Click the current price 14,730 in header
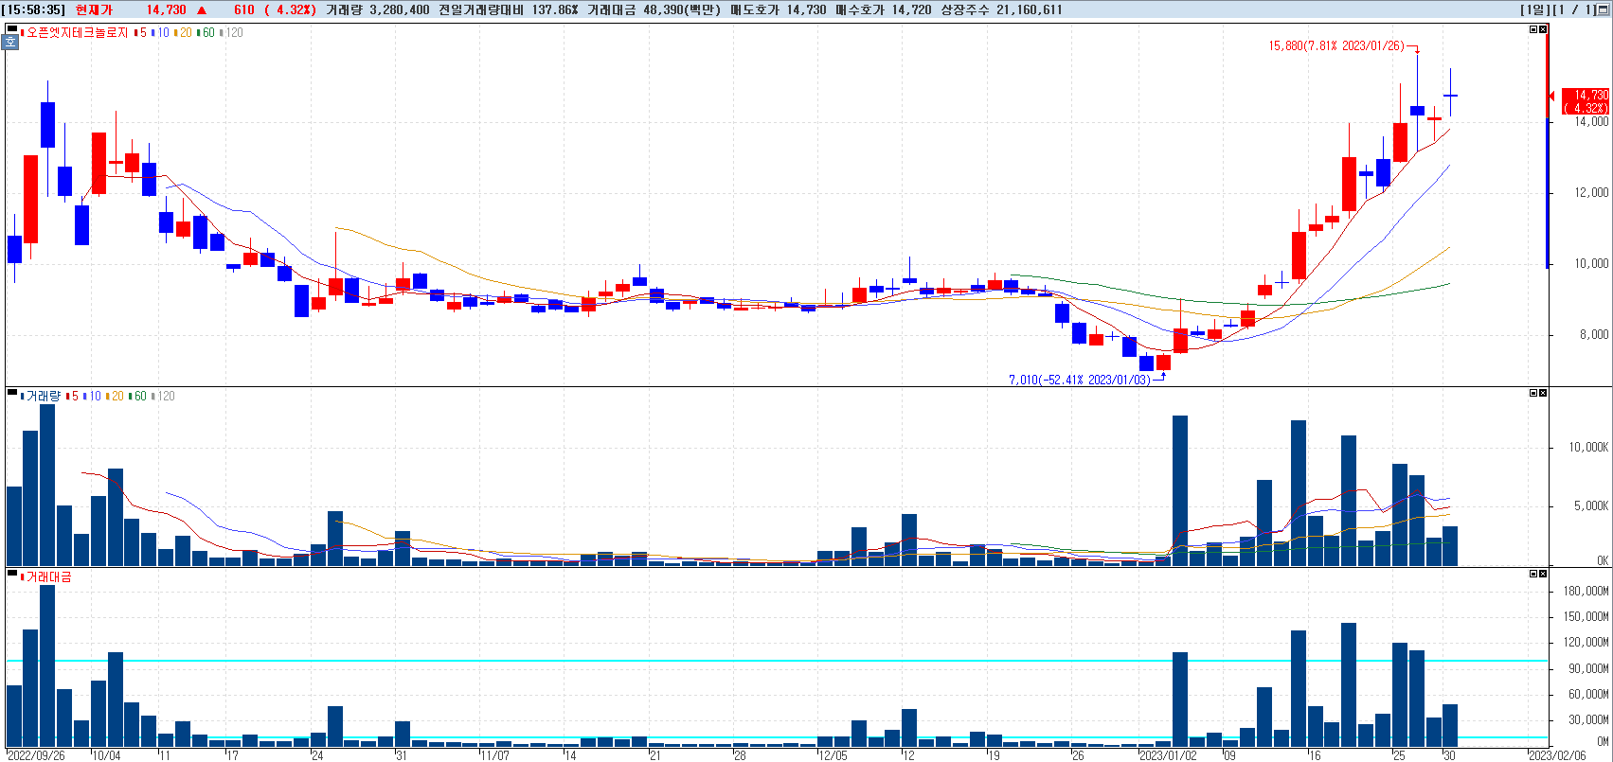Image resolution: width=1613 pixels, height=762 pixels. [167, 9]
